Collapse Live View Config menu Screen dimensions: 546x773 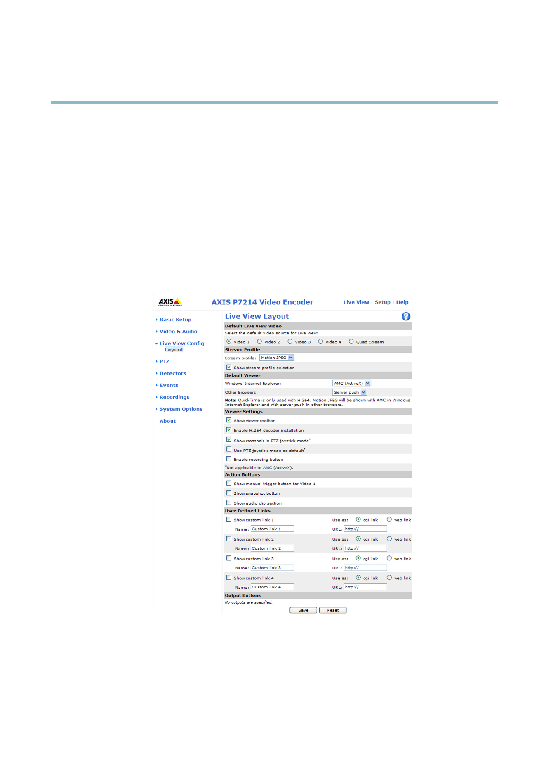tap(181, 344)
